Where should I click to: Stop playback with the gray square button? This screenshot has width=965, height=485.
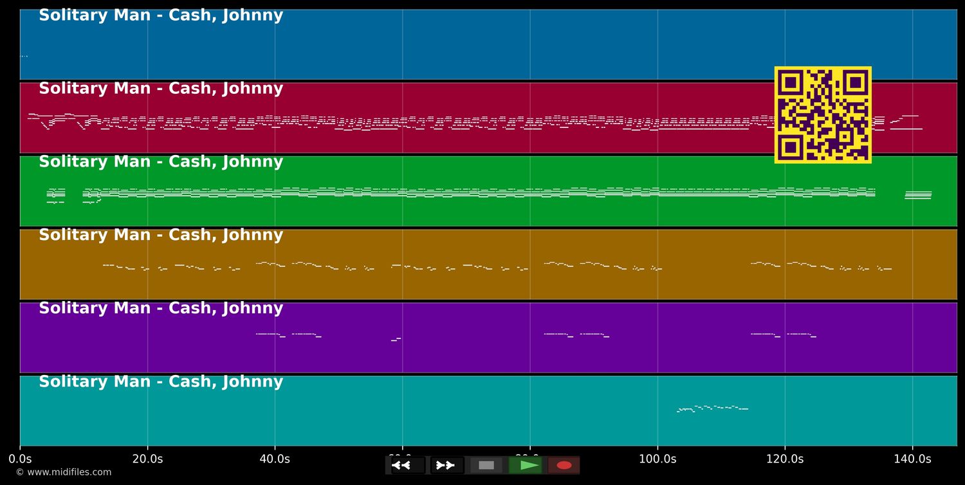click(x=486, y=465)
